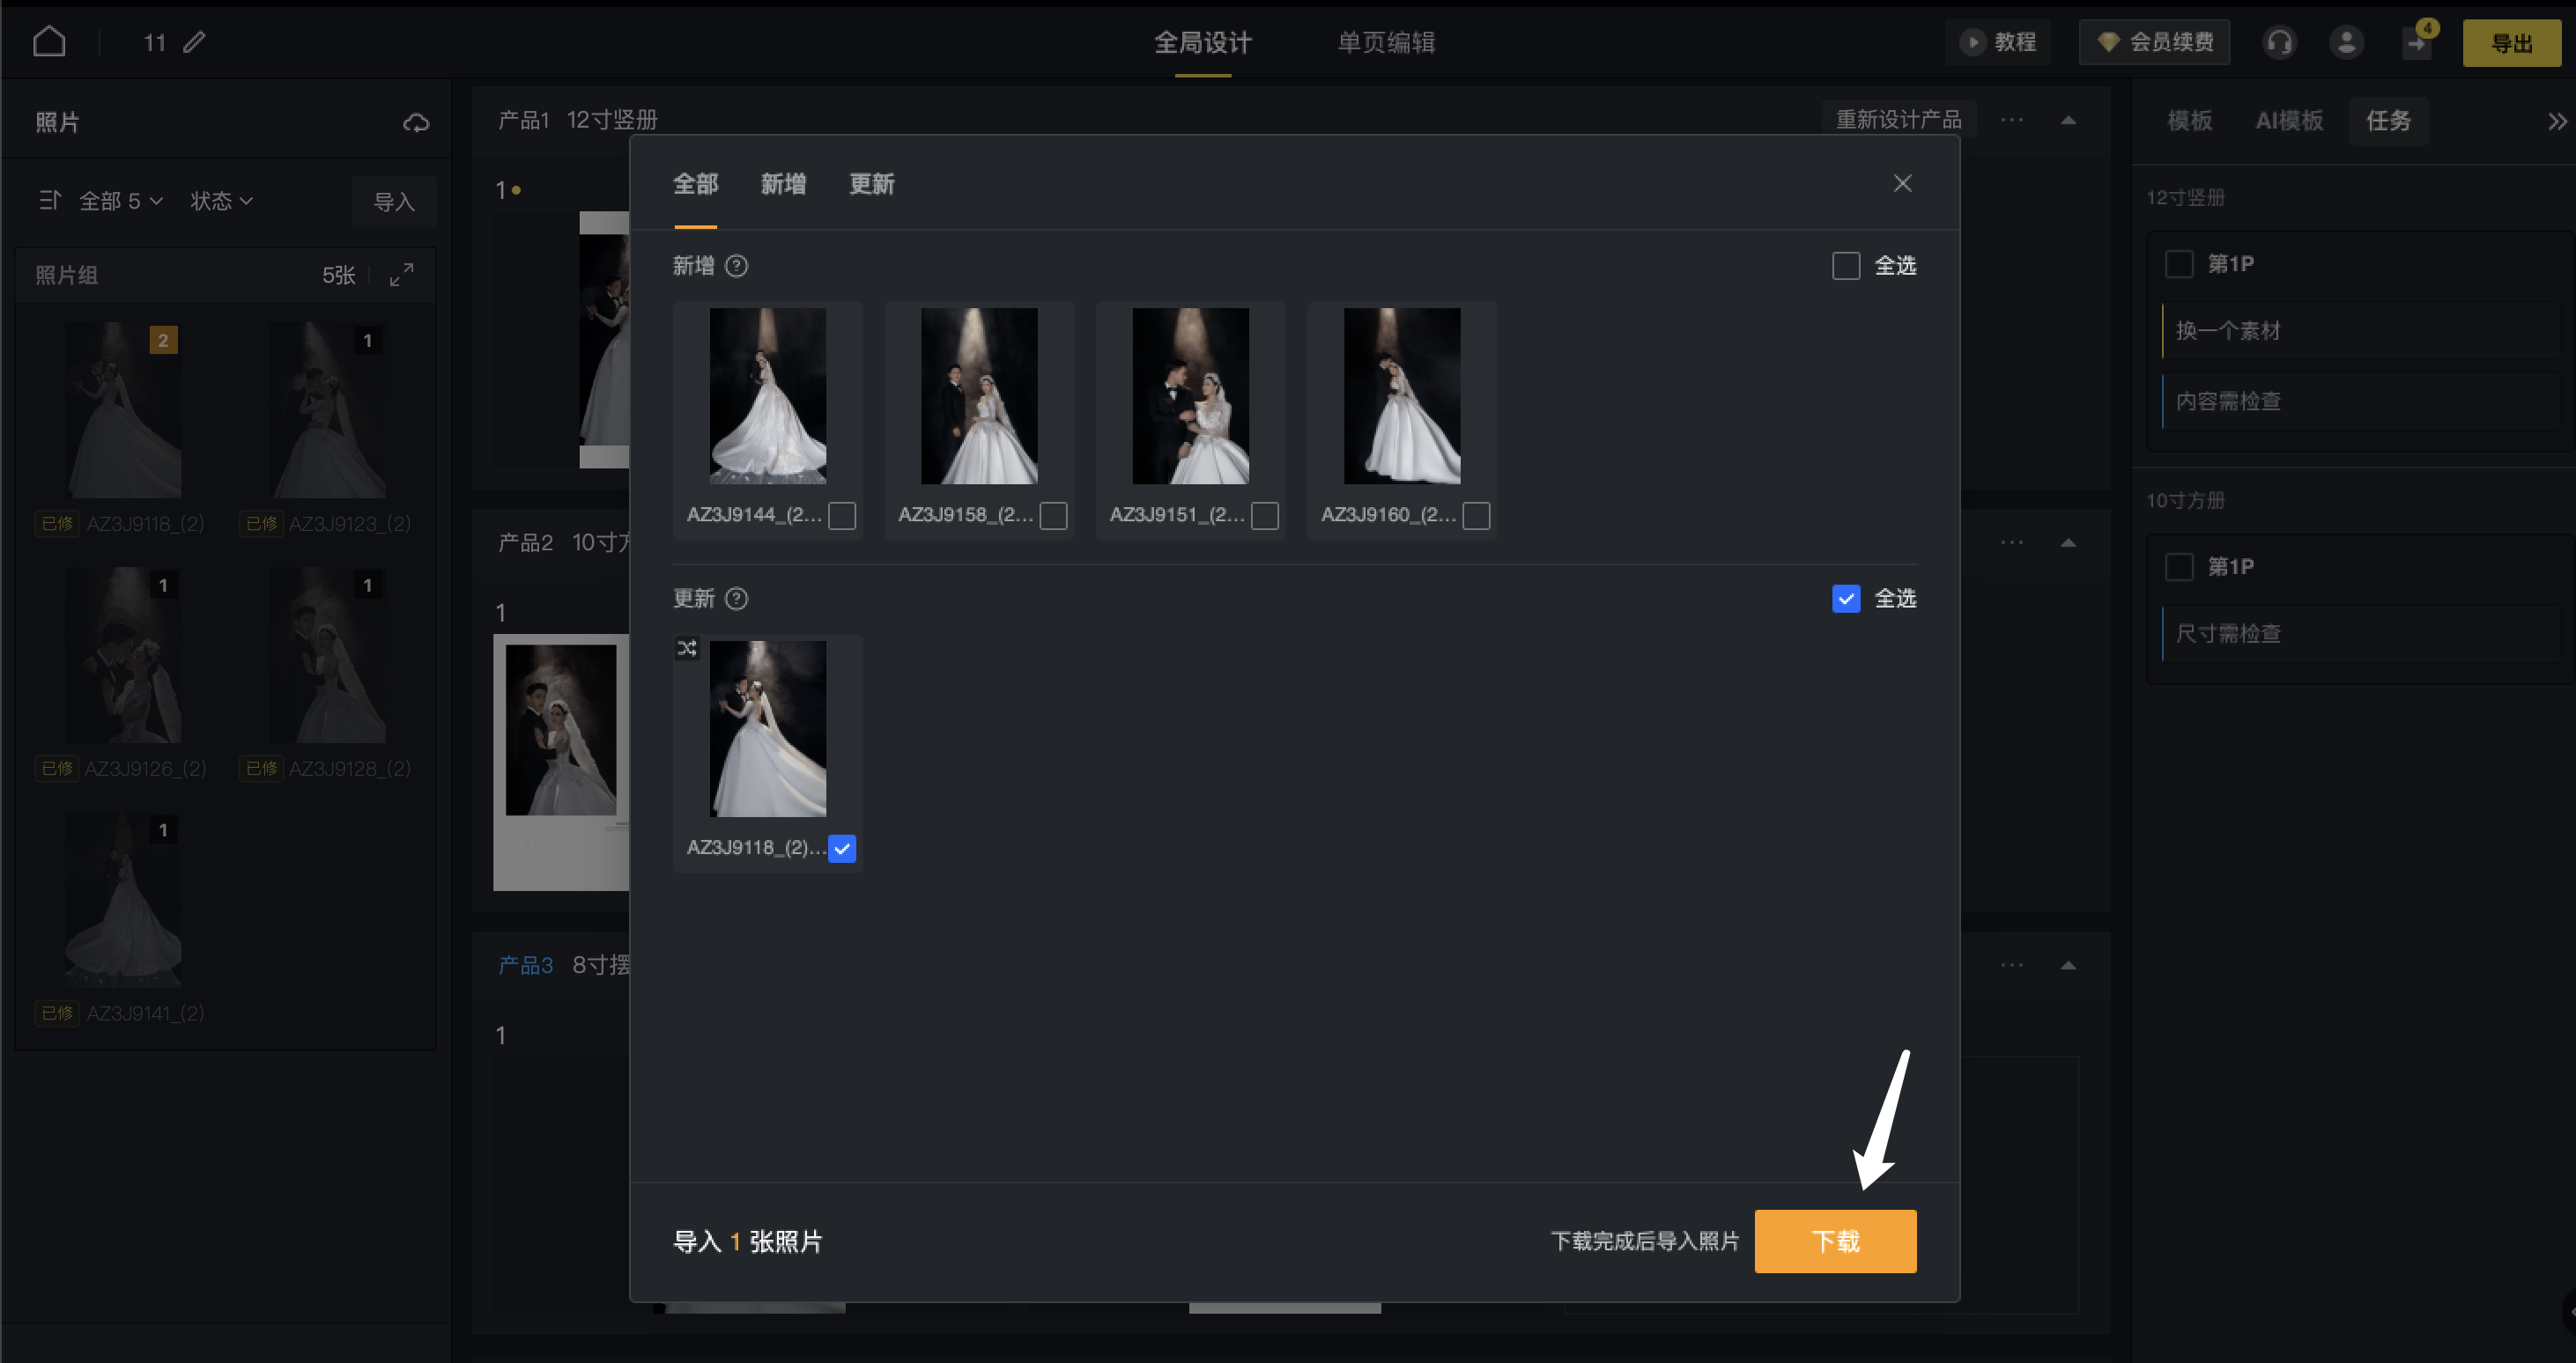Collapse right panel with double chevron
Screen dimensions: 2576x1363
[x=2556, y=122]
